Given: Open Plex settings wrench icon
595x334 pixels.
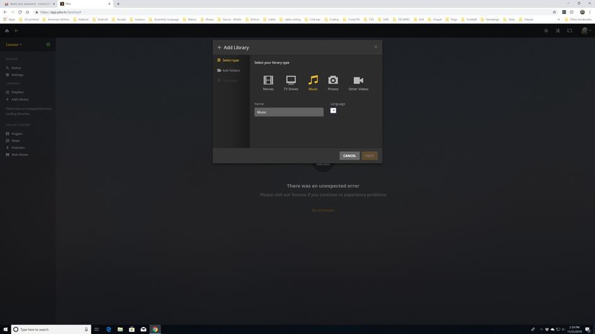Looking at the screenshot, I should (558, 31).
